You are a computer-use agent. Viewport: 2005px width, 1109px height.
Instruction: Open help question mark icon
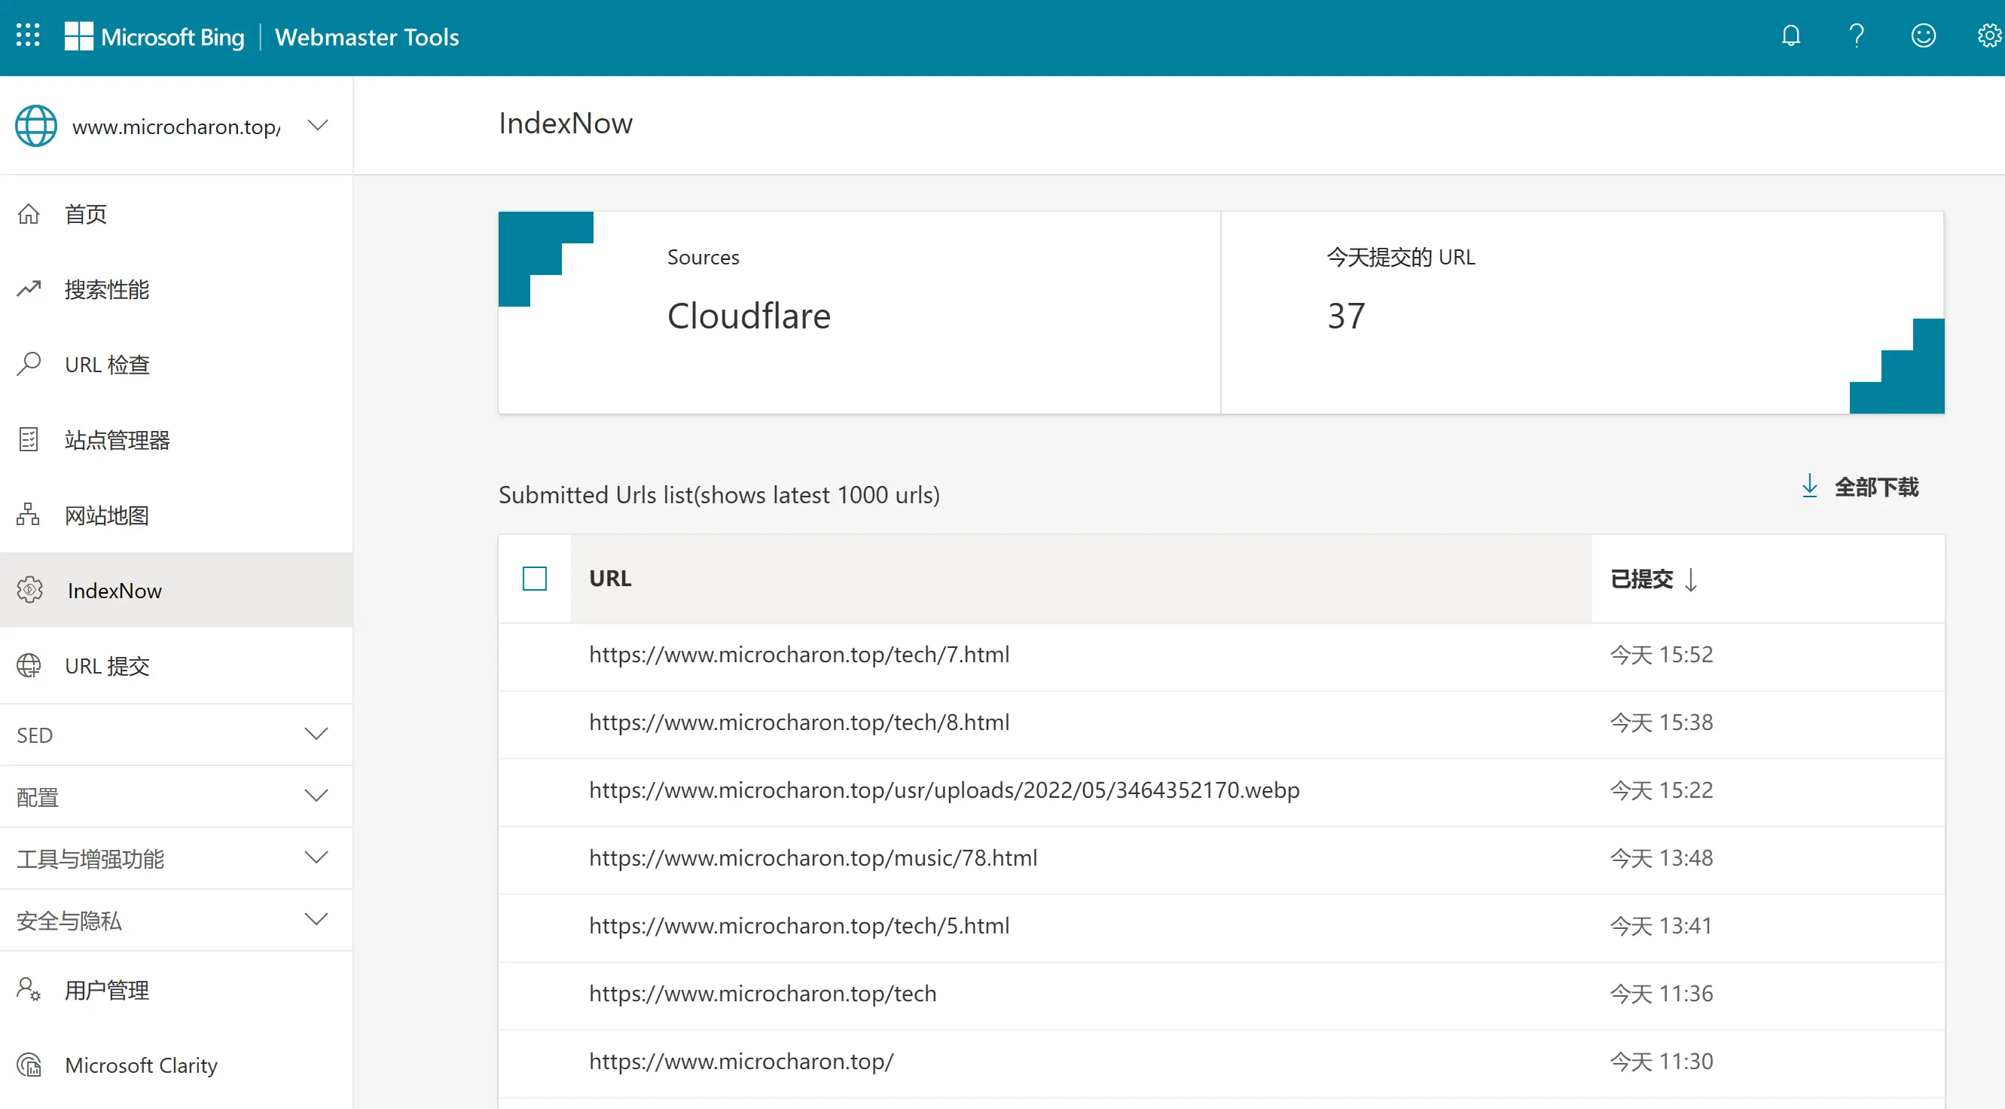pos(1857,36)
